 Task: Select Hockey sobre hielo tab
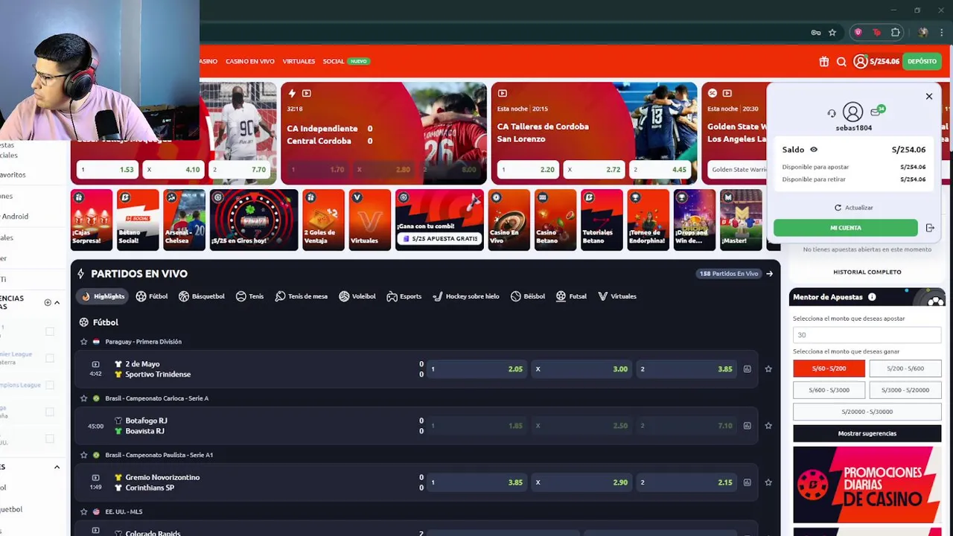click(x=466, y=296)
